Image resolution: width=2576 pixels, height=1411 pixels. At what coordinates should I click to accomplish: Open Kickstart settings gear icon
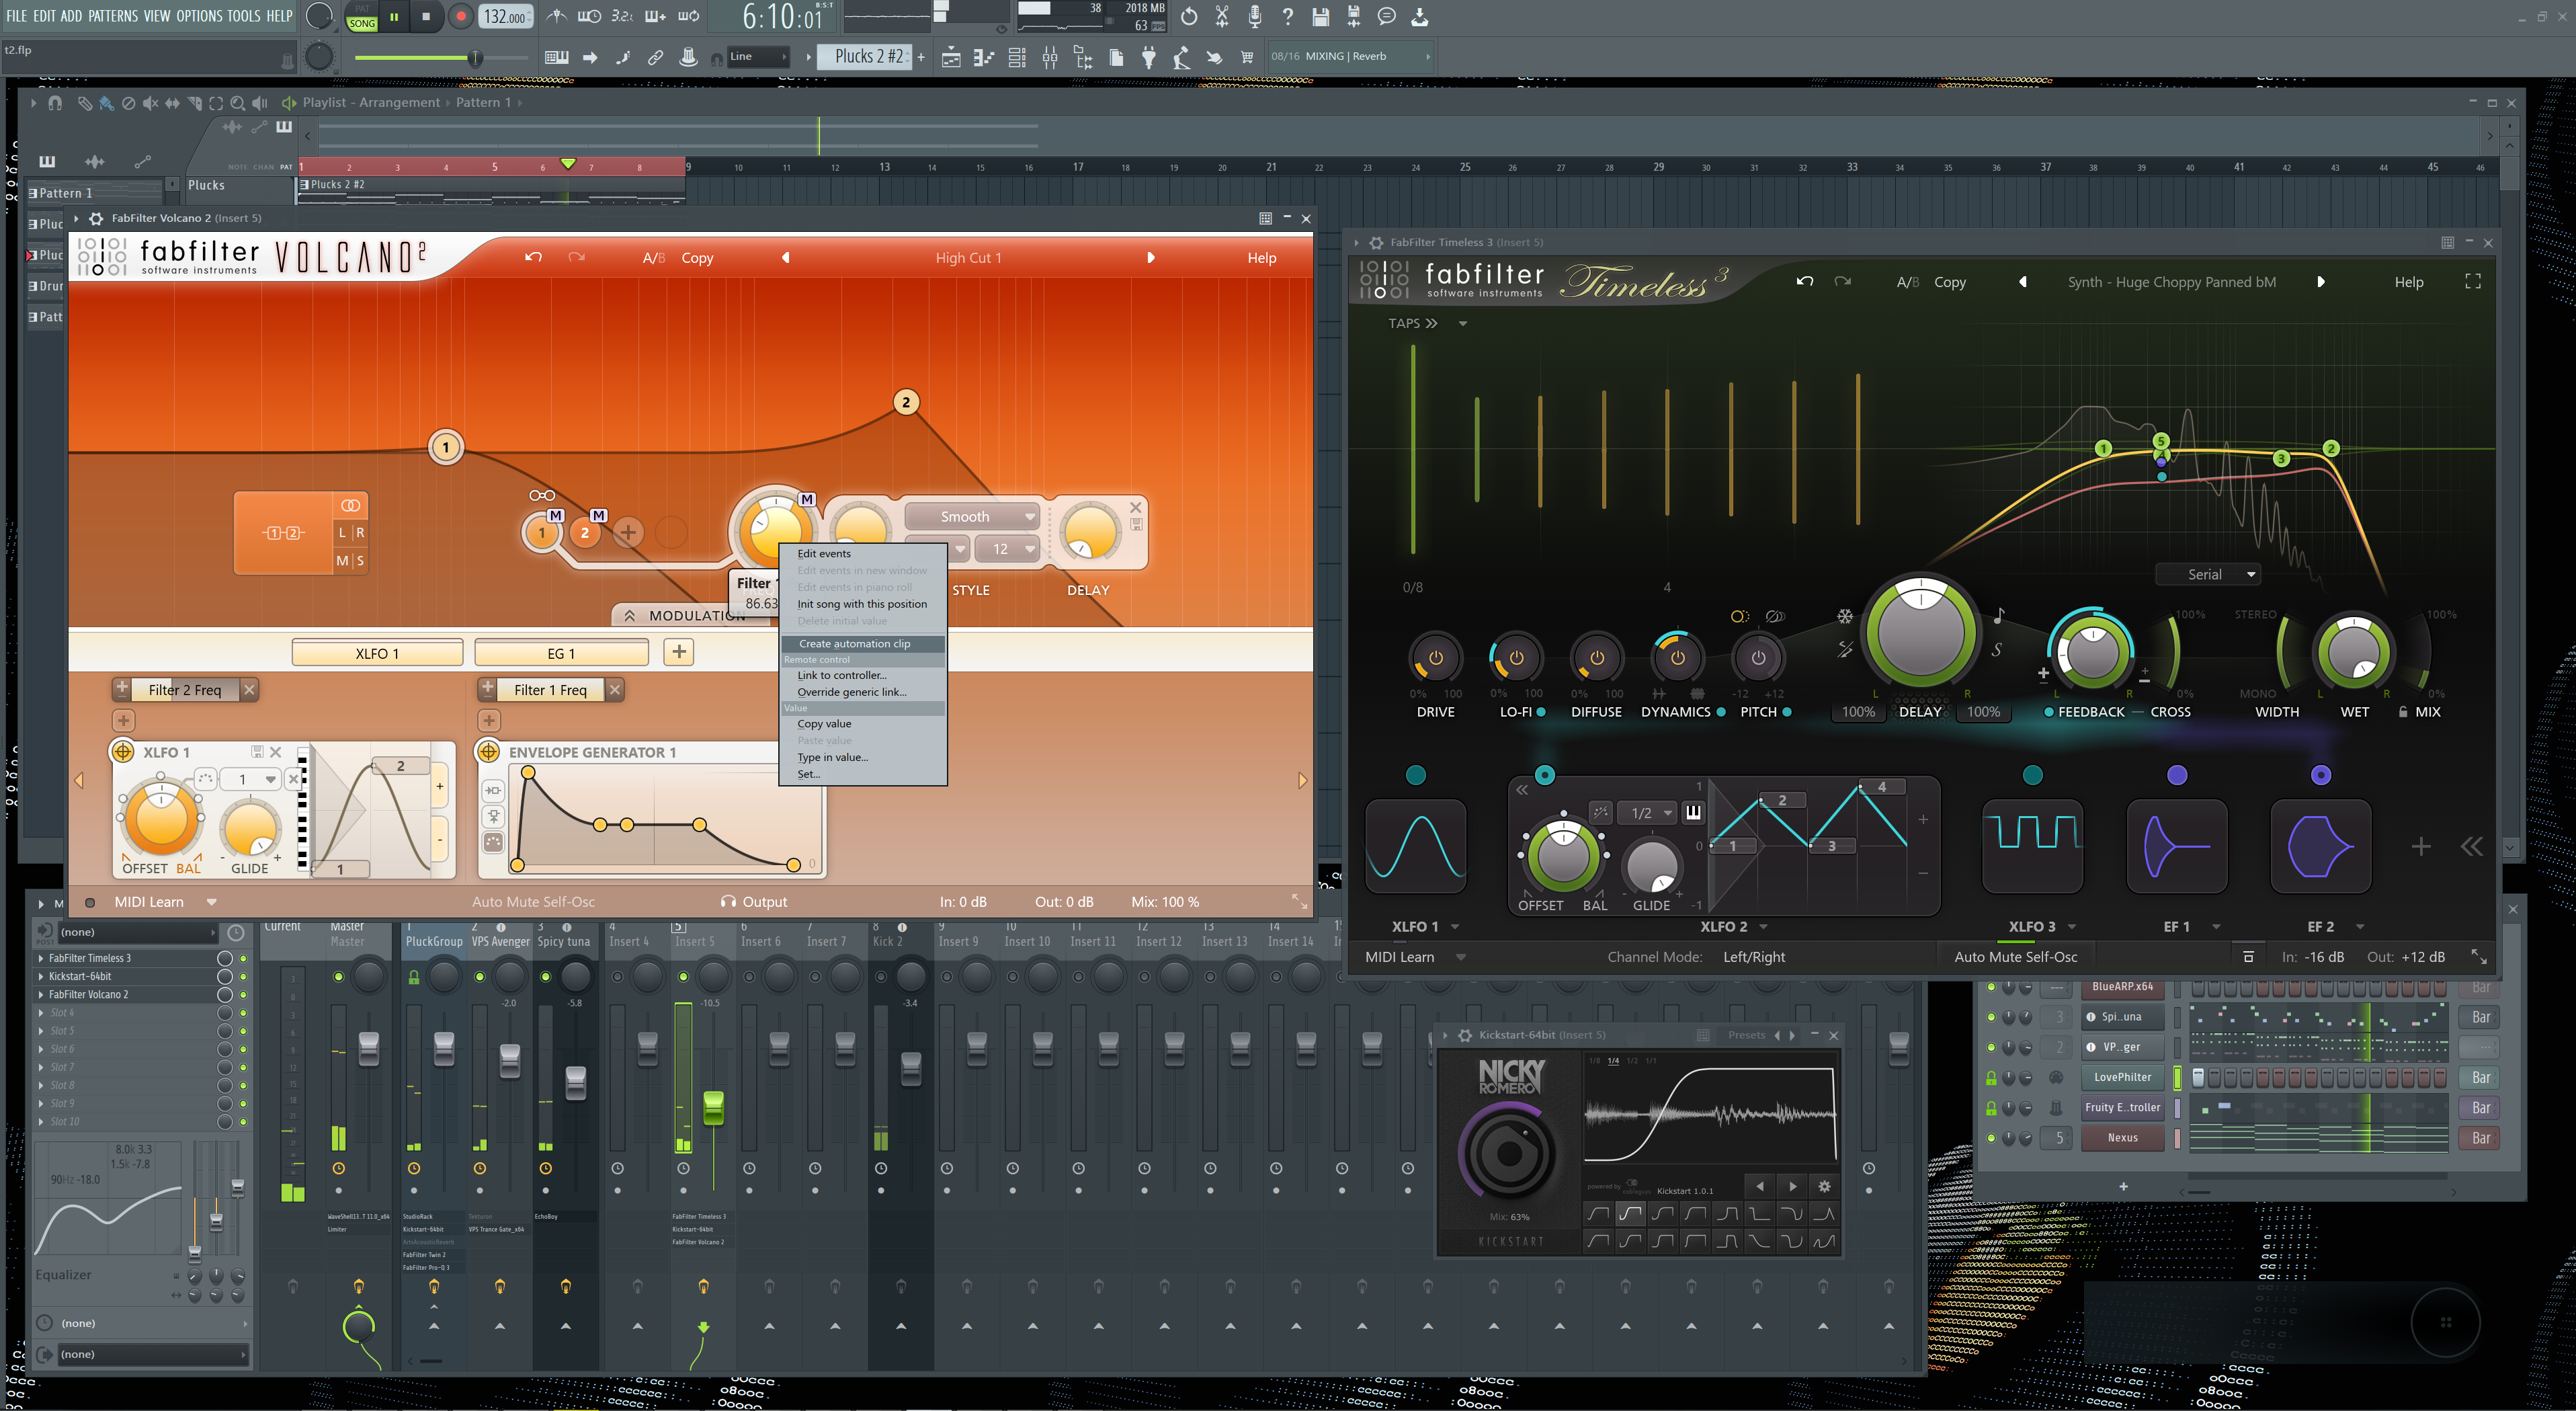pyautogui.click(x=1825, y=1186)
